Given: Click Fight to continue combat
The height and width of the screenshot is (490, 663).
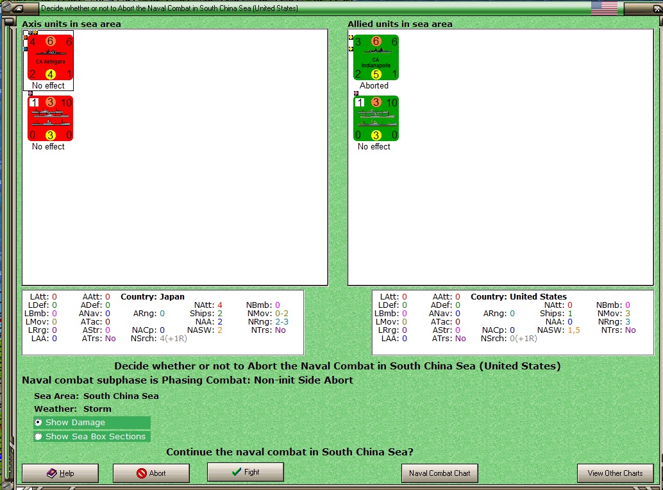Looking at the screenshot, I should (245, 472).
